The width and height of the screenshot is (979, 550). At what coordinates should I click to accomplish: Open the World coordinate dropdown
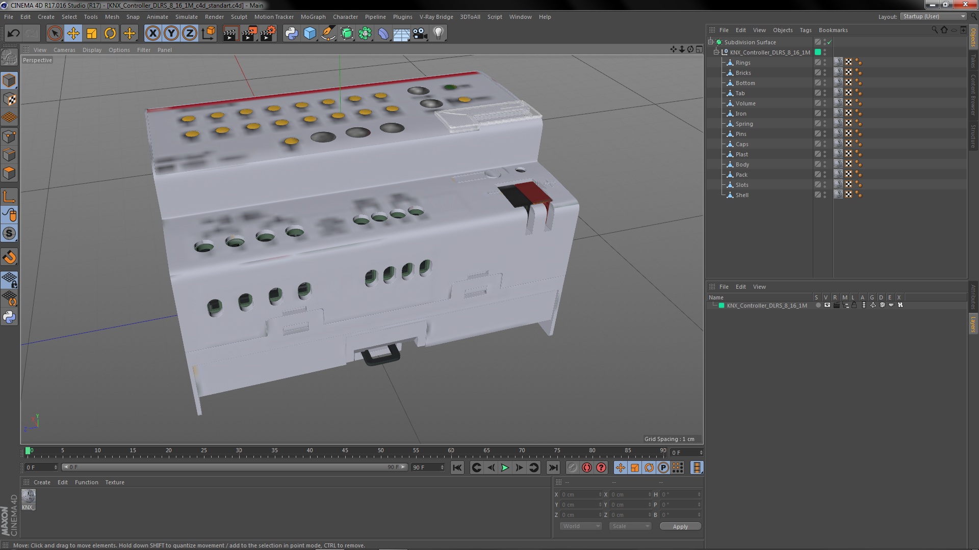point(581,526)
